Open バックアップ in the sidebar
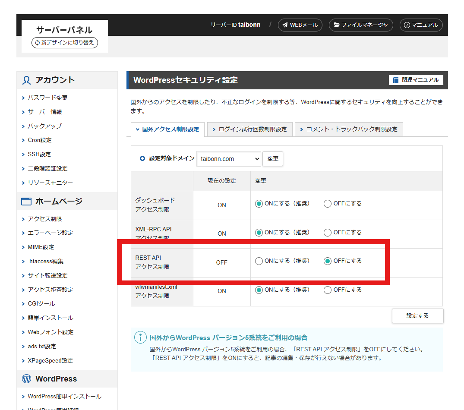The height and width of the screenshot is (410, 464). point(45,126)
